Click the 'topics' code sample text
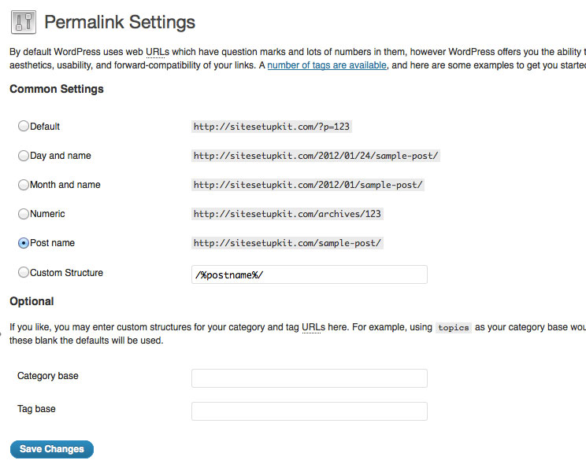 pyautogui.click(x=454, y=328)
